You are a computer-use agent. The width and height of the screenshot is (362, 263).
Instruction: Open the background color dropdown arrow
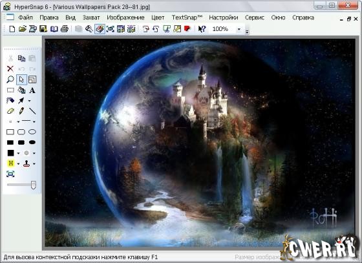[x=34, y=153]
